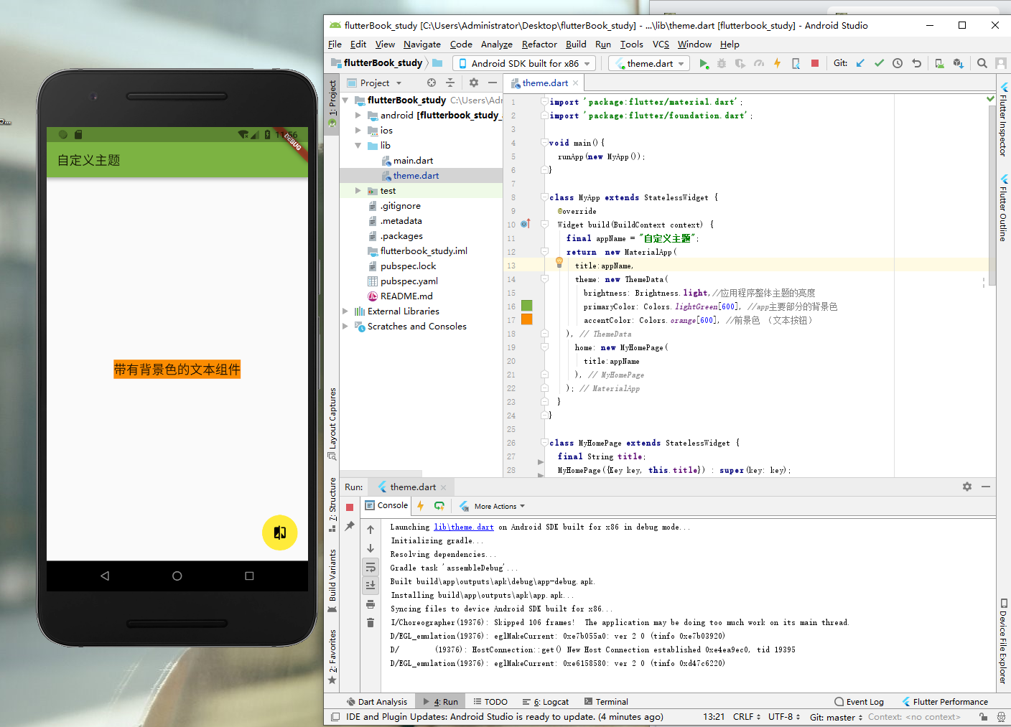Viewport: 1011px width, 727px height.
Task: Open the Navigate menu
Action: tap(422, 44)
